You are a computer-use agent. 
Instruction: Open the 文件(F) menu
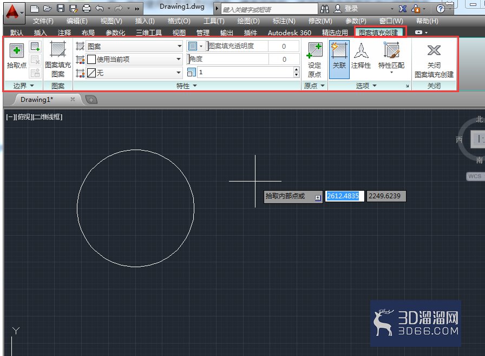43,21
